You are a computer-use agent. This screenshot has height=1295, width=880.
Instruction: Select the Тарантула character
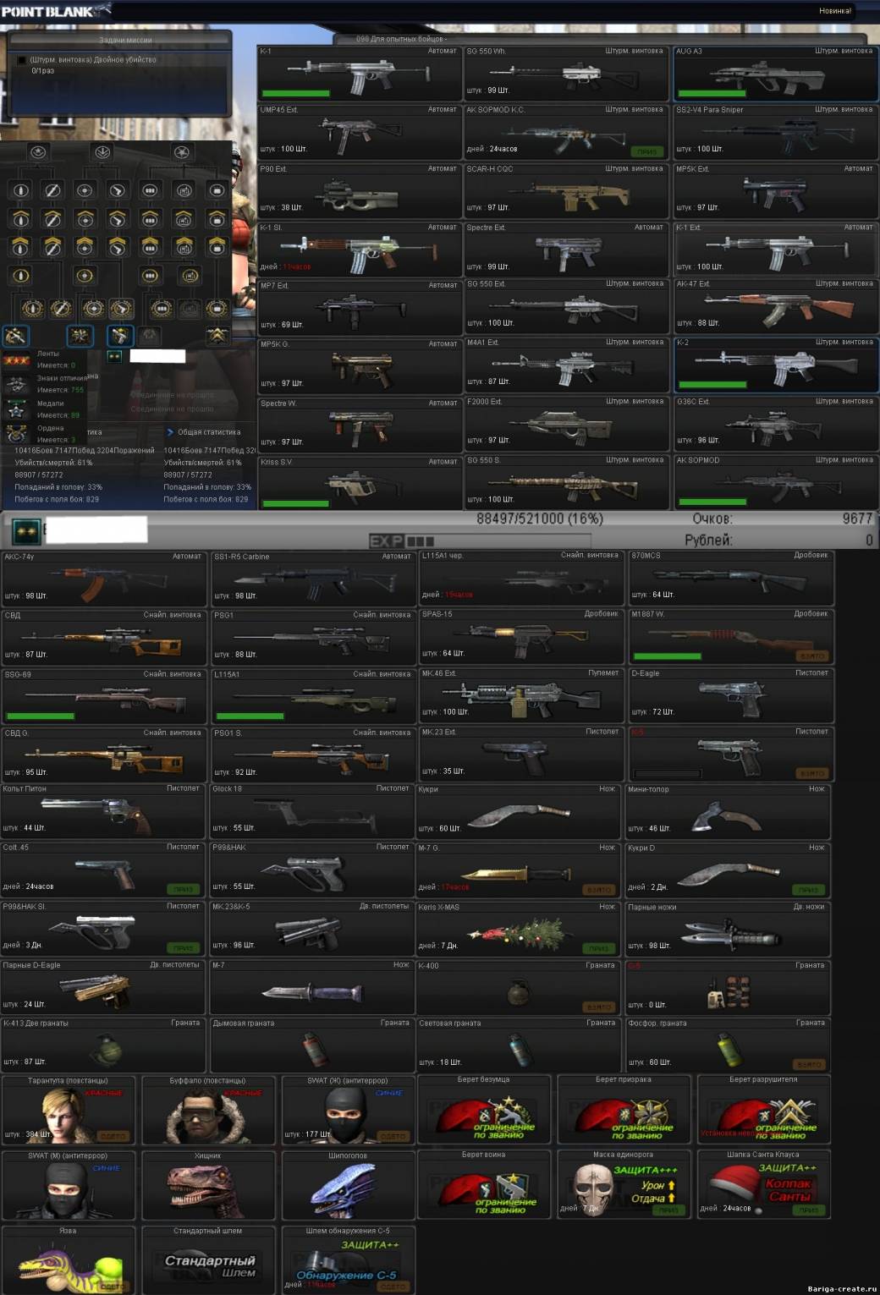click(69, 1110)
